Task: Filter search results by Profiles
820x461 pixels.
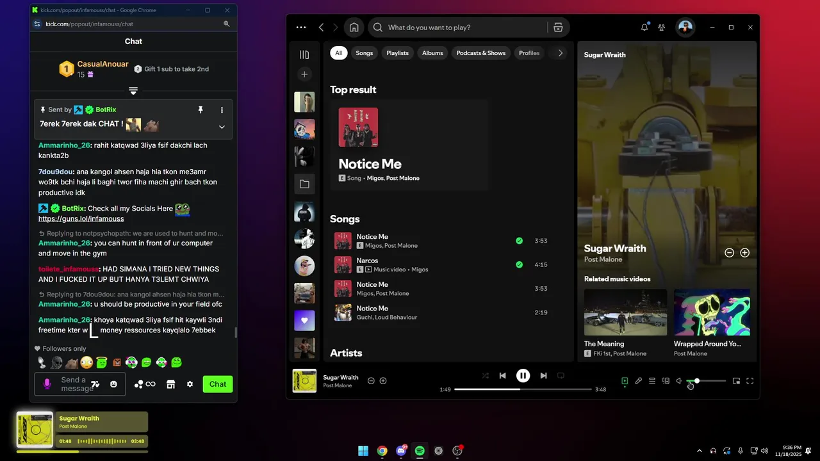Action: [x=529, y=53]
